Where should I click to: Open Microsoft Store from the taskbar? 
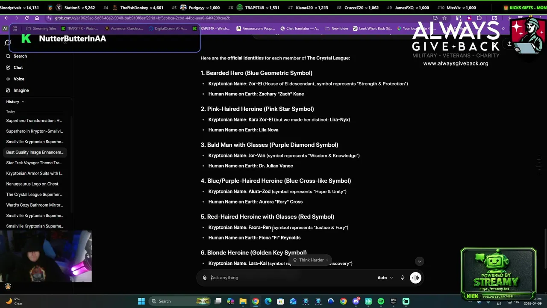pos(280,301)
